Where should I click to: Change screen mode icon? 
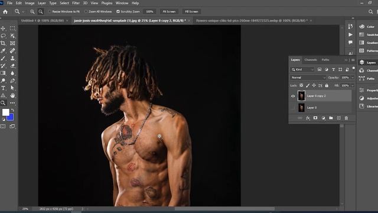point(12,126)
